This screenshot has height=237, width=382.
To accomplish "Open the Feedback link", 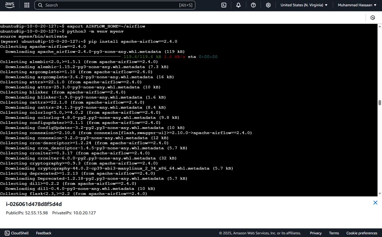I will [44, 233].
